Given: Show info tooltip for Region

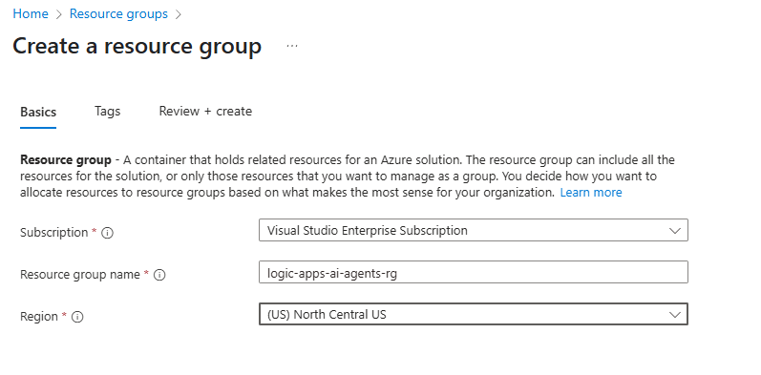Looking at the screenshot, I should [77, 317].
